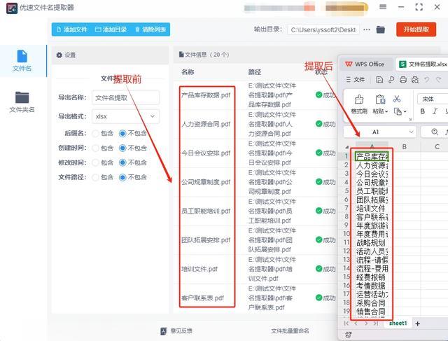This screenshot has height=341, width=448.
Task: Click the Add Directory button
Action: (x=111, y=29)
